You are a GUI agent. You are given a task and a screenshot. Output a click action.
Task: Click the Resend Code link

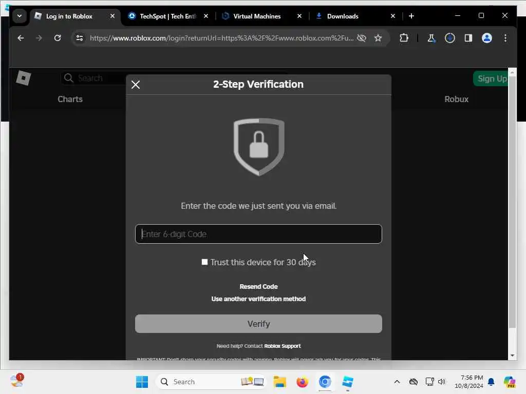tap(258, 286)
